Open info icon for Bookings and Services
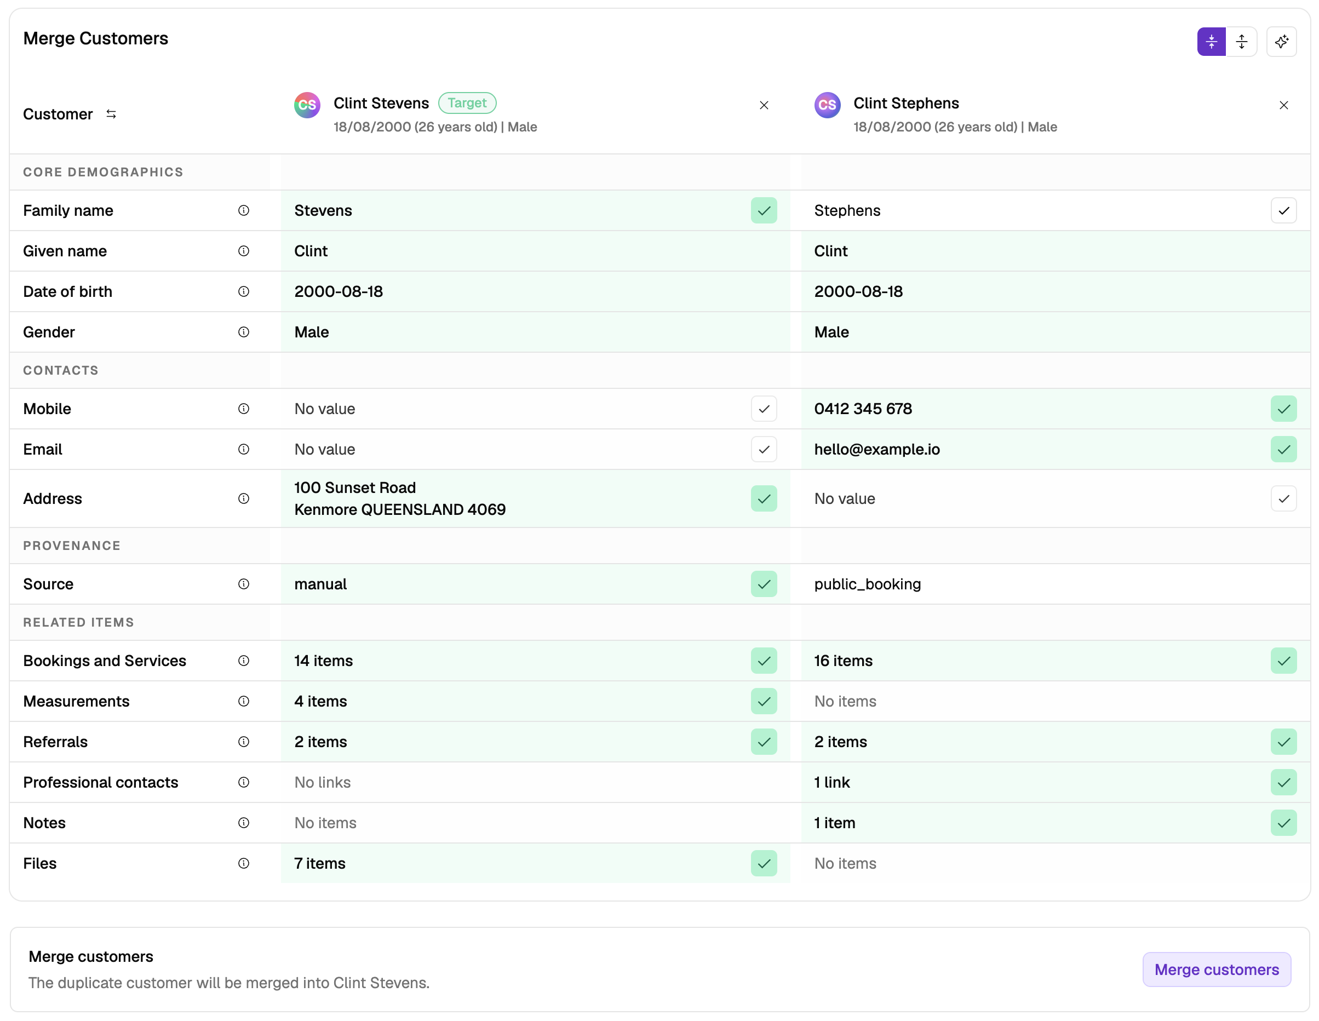 point(243,661)
